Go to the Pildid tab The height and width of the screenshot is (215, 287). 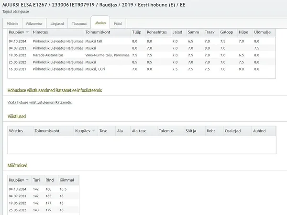pos(118,23)
